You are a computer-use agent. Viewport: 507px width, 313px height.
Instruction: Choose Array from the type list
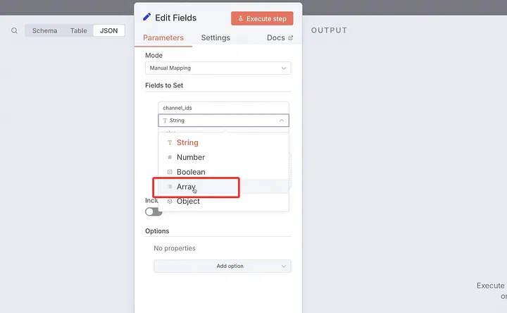(186, 187)
